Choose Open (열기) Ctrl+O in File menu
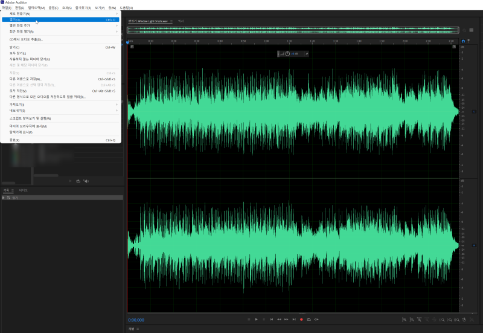The height and width of the screenshot is (333, 483). [60, 20]
